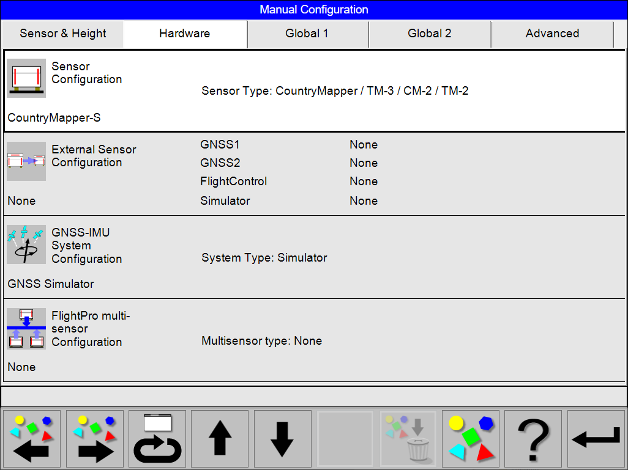Image resolution: width=628 pixels, height=470 pixels.
Task: Click the up arrow toolbar button
Action: pos(220,439)
